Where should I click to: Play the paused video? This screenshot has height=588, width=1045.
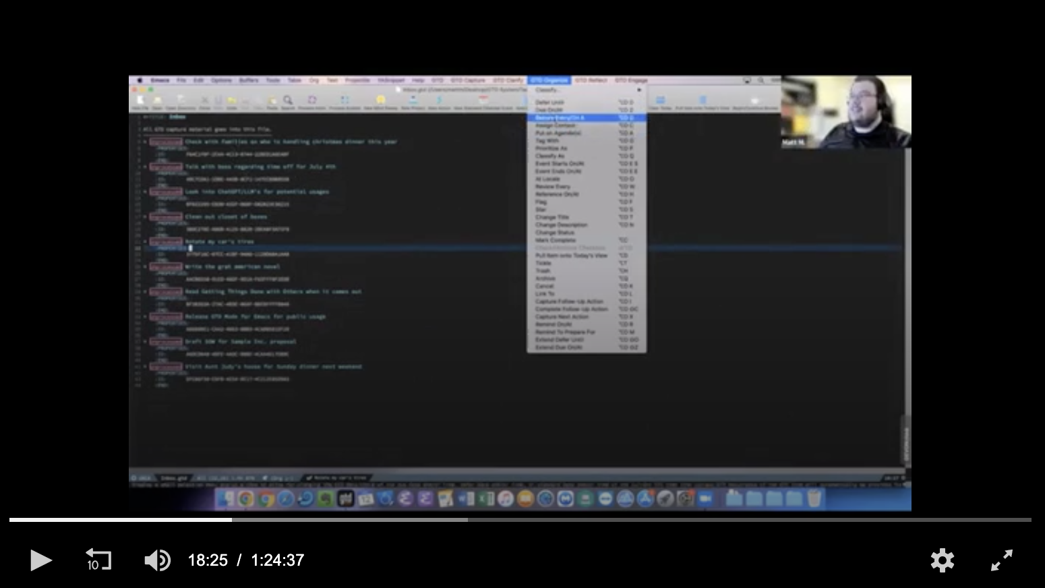[40, 560]
